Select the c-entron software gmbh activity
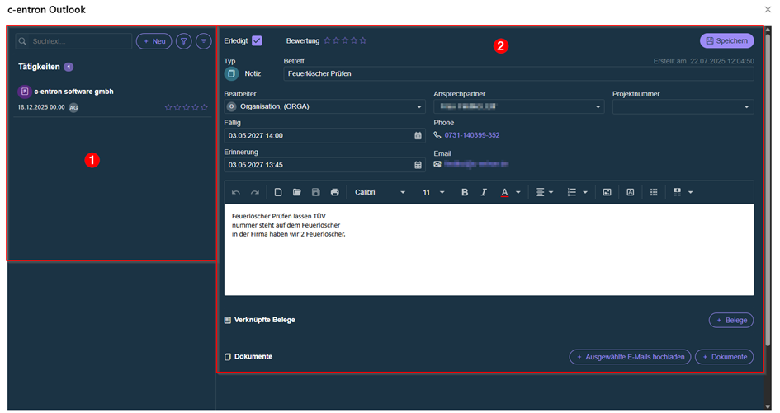Image resolution: width=780 pixels, height=413 pixels. click(73, 92)
